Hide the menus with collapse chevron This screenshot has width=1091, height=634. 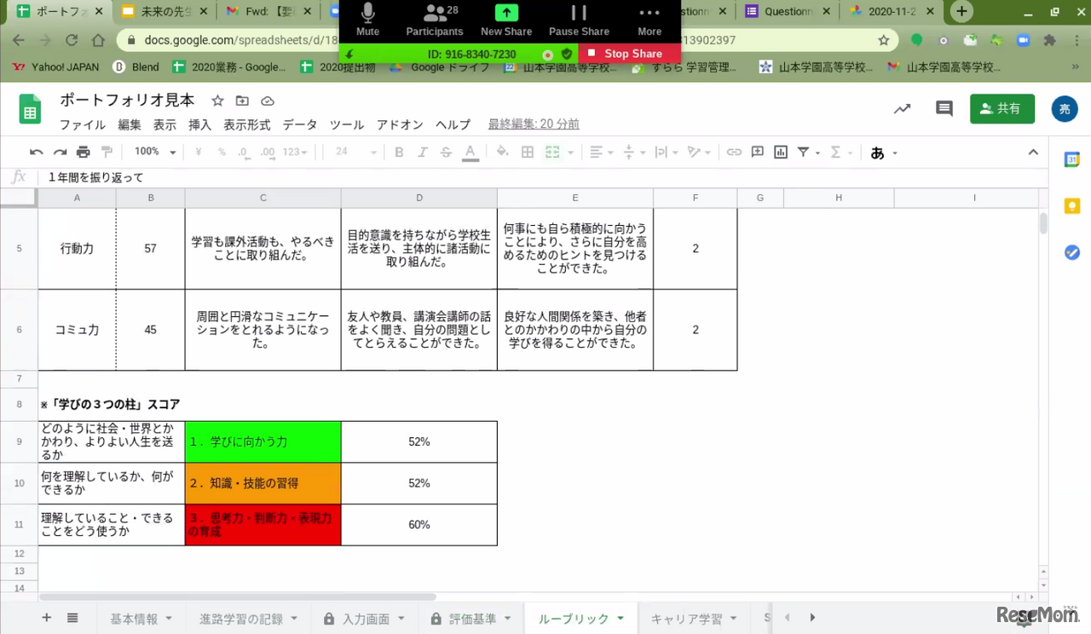click(1033, 153)
